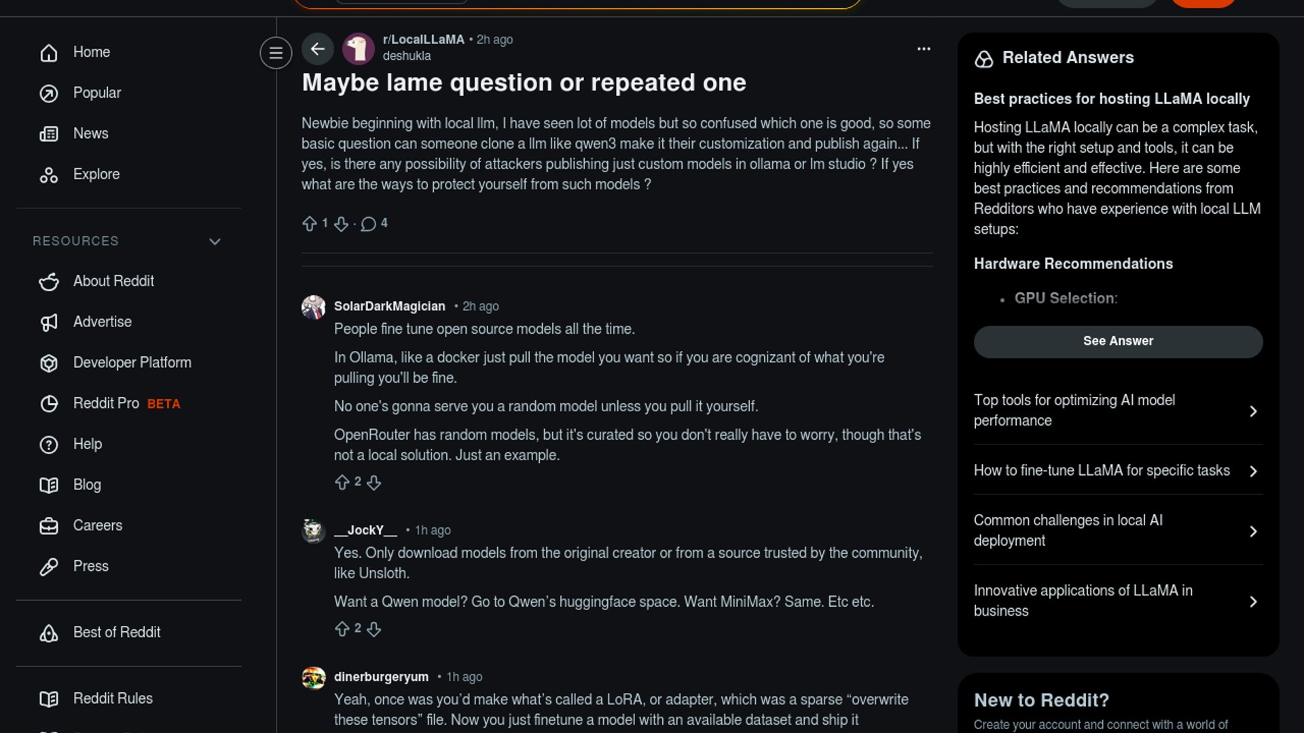Open the r/LocalLLaMA subreddit link
The image size is (1304, 733).
click(x=423, y=39)
